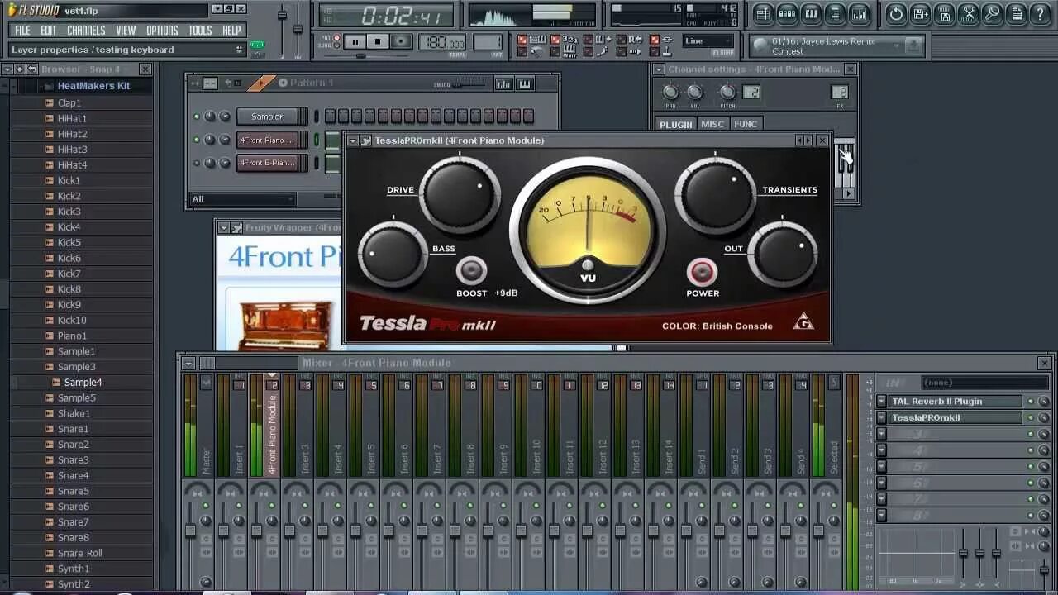Open the TesslaPROmkII window options arrow

coord(353,140)
